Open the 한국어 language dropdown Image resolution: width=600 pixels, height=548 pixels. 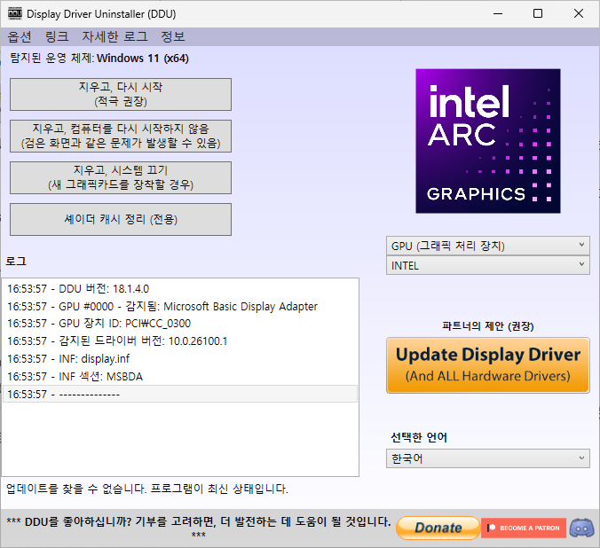(x=487, y=458)
